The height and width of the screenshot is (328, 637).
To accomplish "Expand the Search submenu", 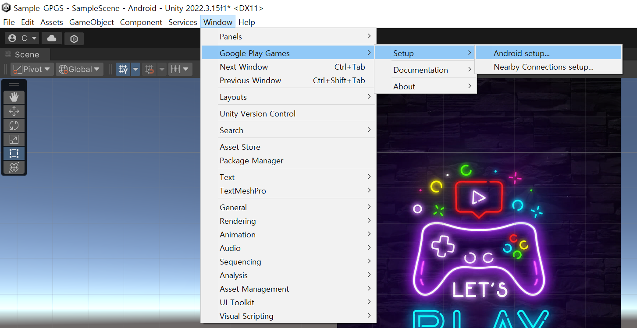I will pos(288,130).
